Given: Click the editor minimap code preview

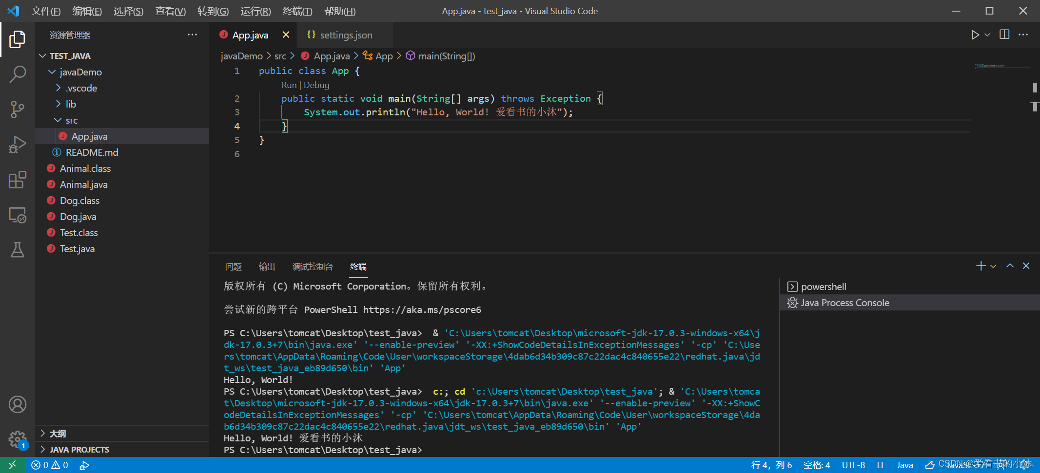Looking at the screenshot, I should [x=990, y=65].
